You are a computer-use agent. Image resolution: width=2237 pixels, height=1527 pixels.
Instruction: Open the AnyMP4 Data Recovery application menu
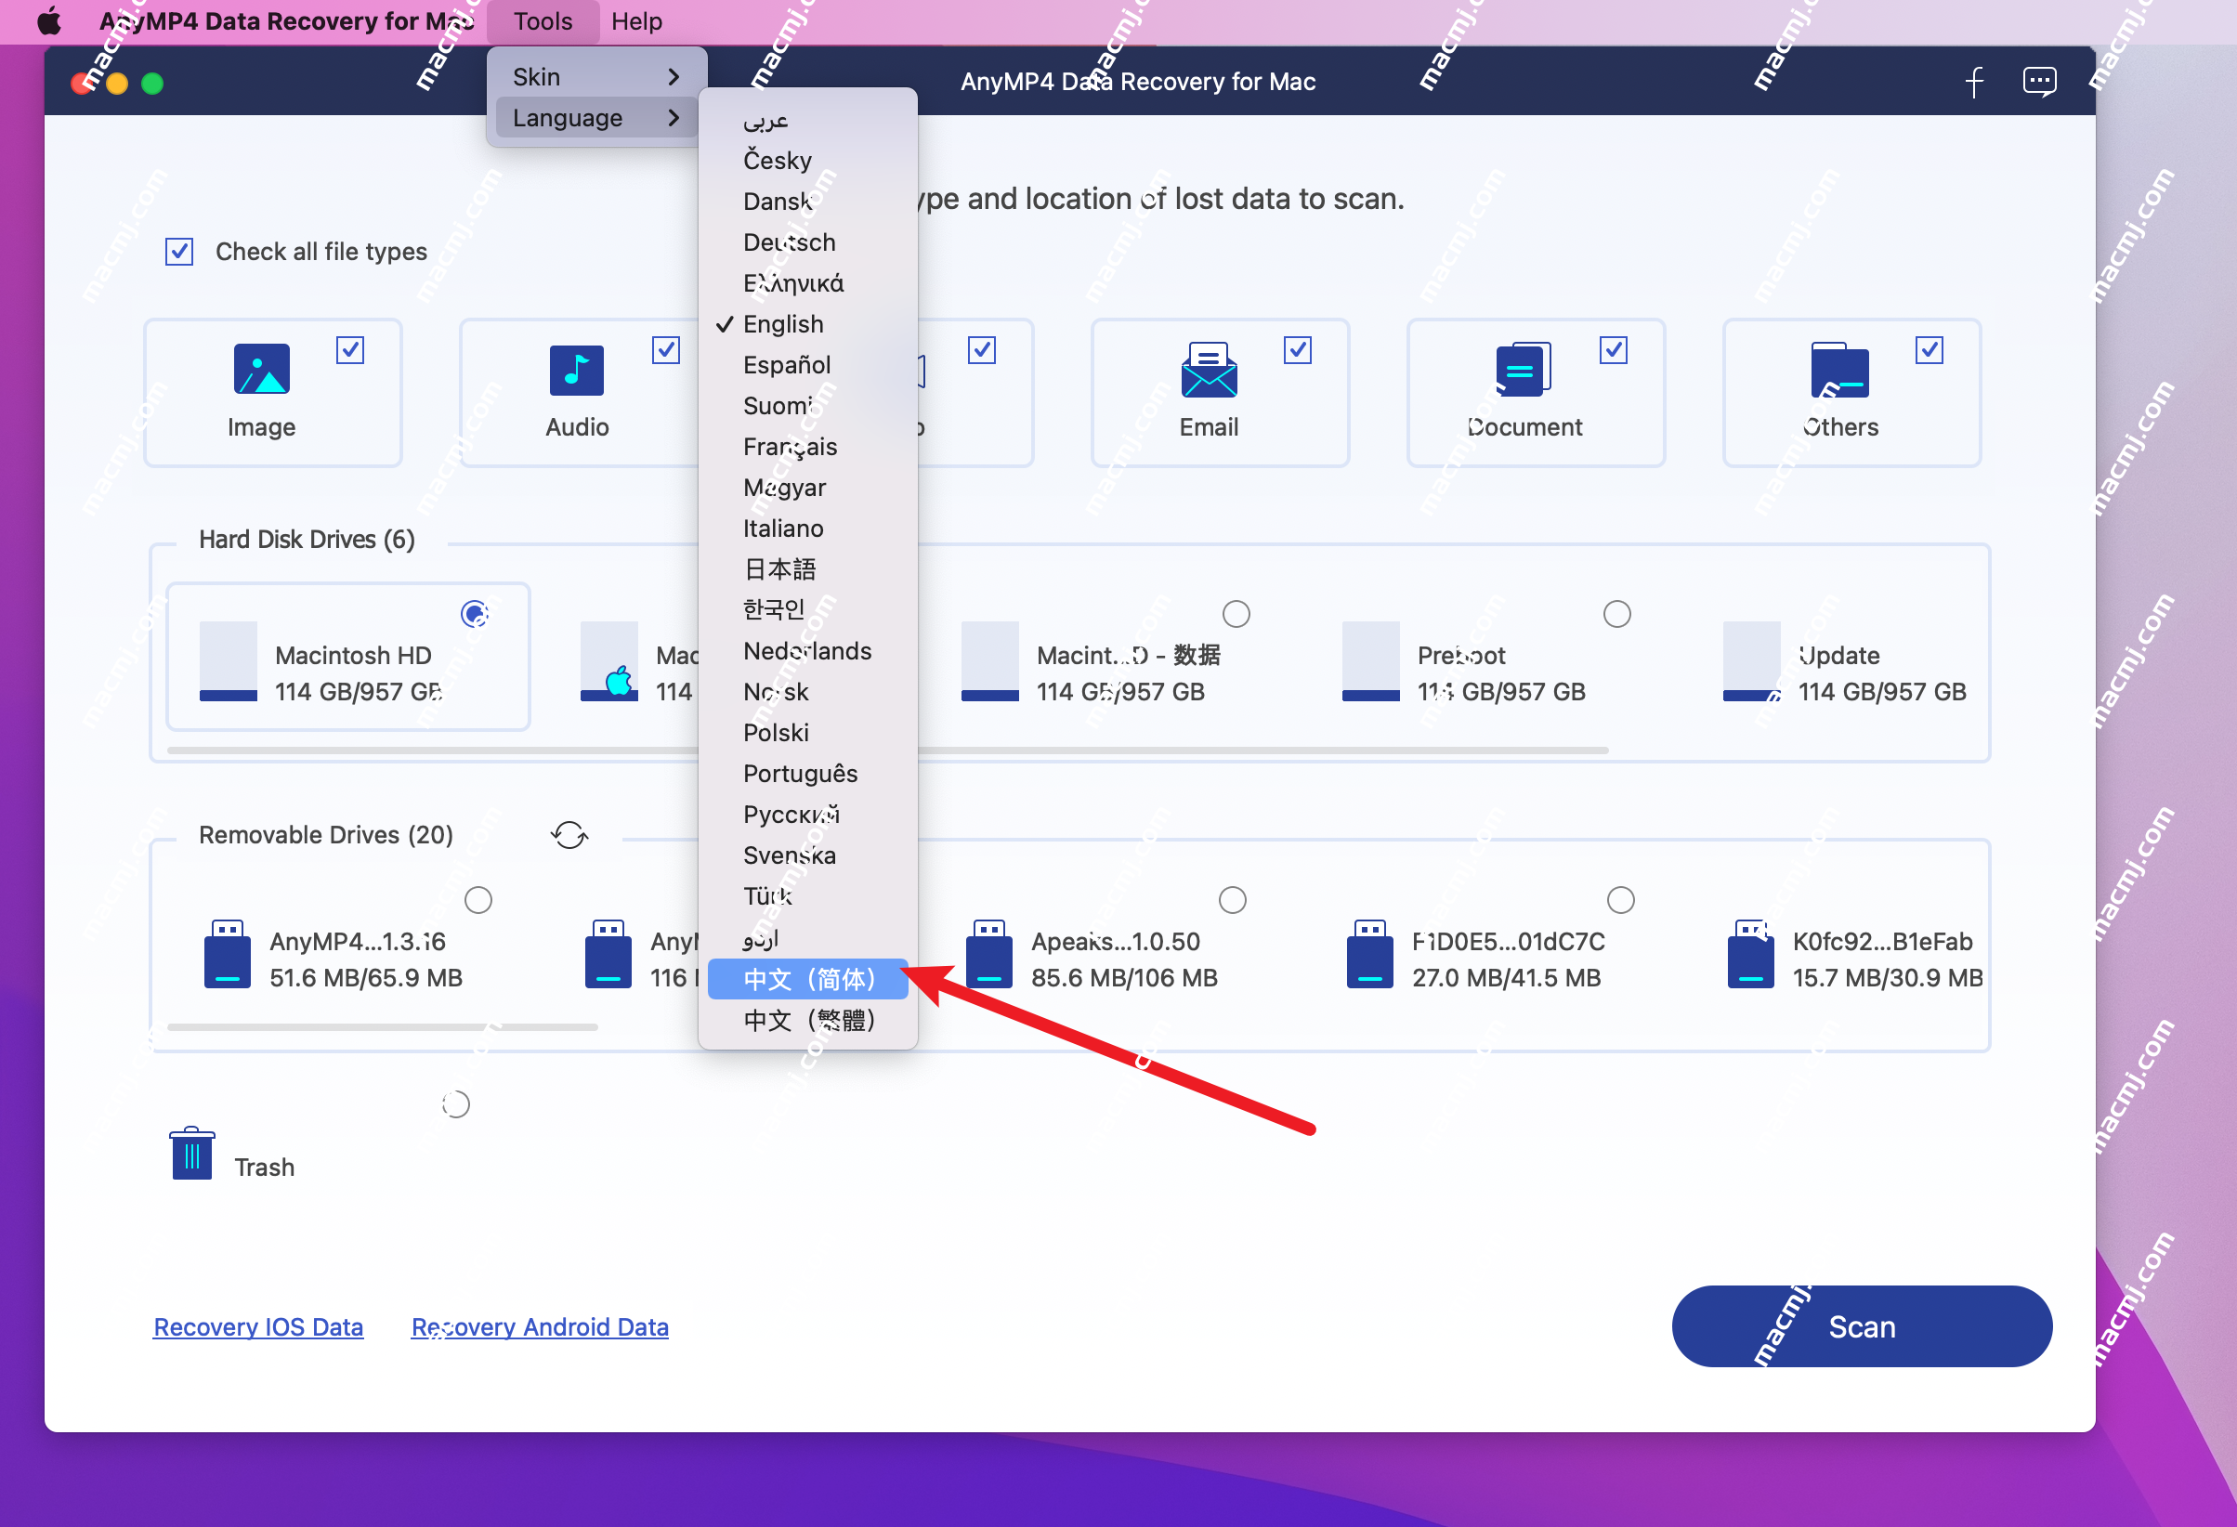click(286, 21)
